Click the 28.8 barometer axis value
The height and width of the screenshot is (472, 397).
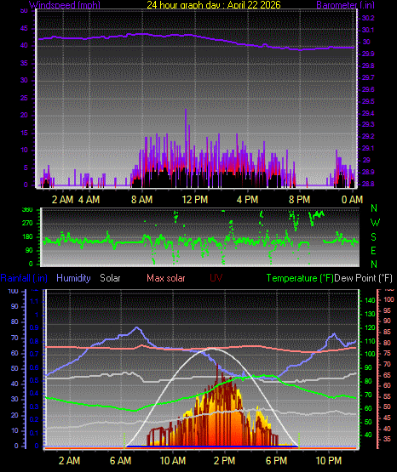click(368, 184)
